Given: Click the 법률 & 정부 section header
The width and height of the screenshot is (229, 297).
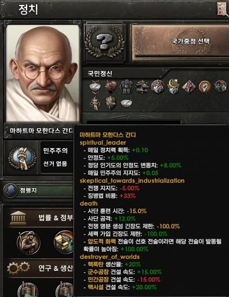Looking at the screenshot, I should (x=56, y=218).
